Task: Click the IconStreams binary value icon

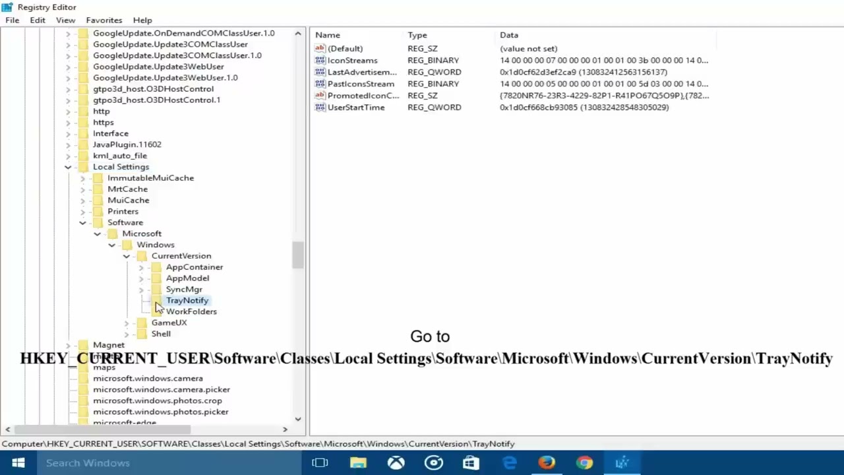Action: (320, 60)
